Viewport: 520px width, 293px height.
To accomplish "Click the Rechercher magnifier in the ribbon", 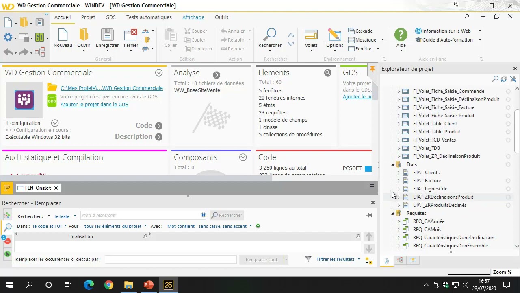I will pyautogui.click(x=270, y=35).
